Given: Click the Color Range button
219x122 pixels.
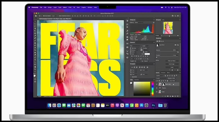Looking at the screenshot, I should pyautogui.click(x=172, y=64).
